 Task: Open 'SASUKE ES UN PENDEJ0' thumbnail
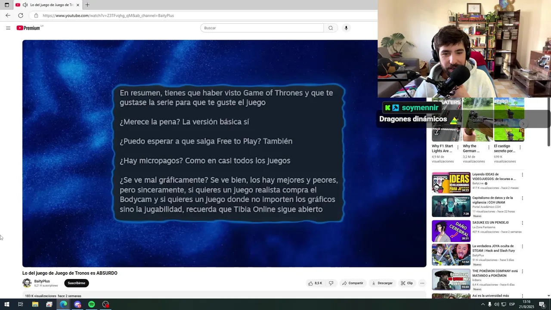(451, 231)
